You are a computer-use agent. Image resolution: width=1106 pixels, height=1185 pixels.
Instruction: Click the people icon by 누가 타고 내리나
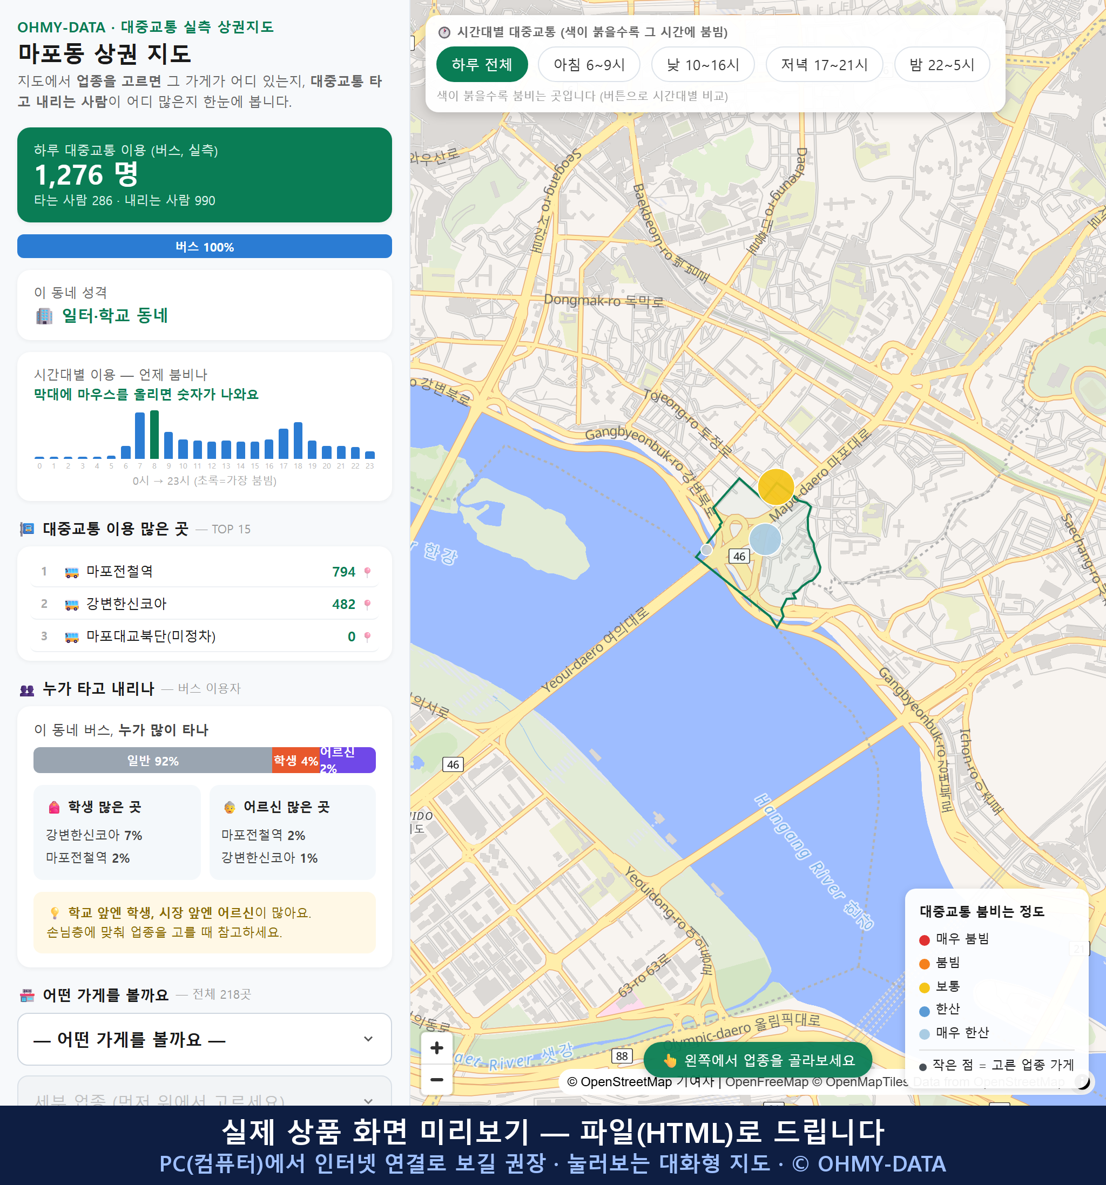pyautogui.click(x=28, y=689)
